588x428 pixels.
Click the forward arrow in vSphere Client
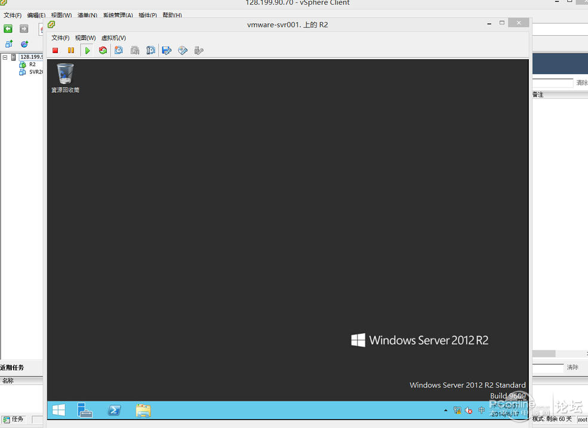click(x=24, y=29)
